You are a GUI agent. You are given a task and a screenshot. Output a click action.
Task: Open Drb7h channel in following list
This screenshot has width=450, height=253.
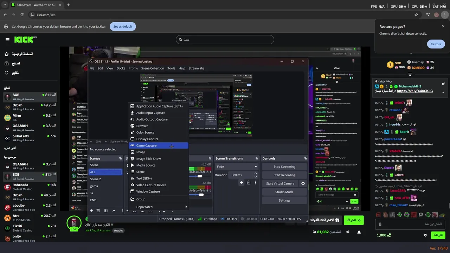click(x=30, y=107)
